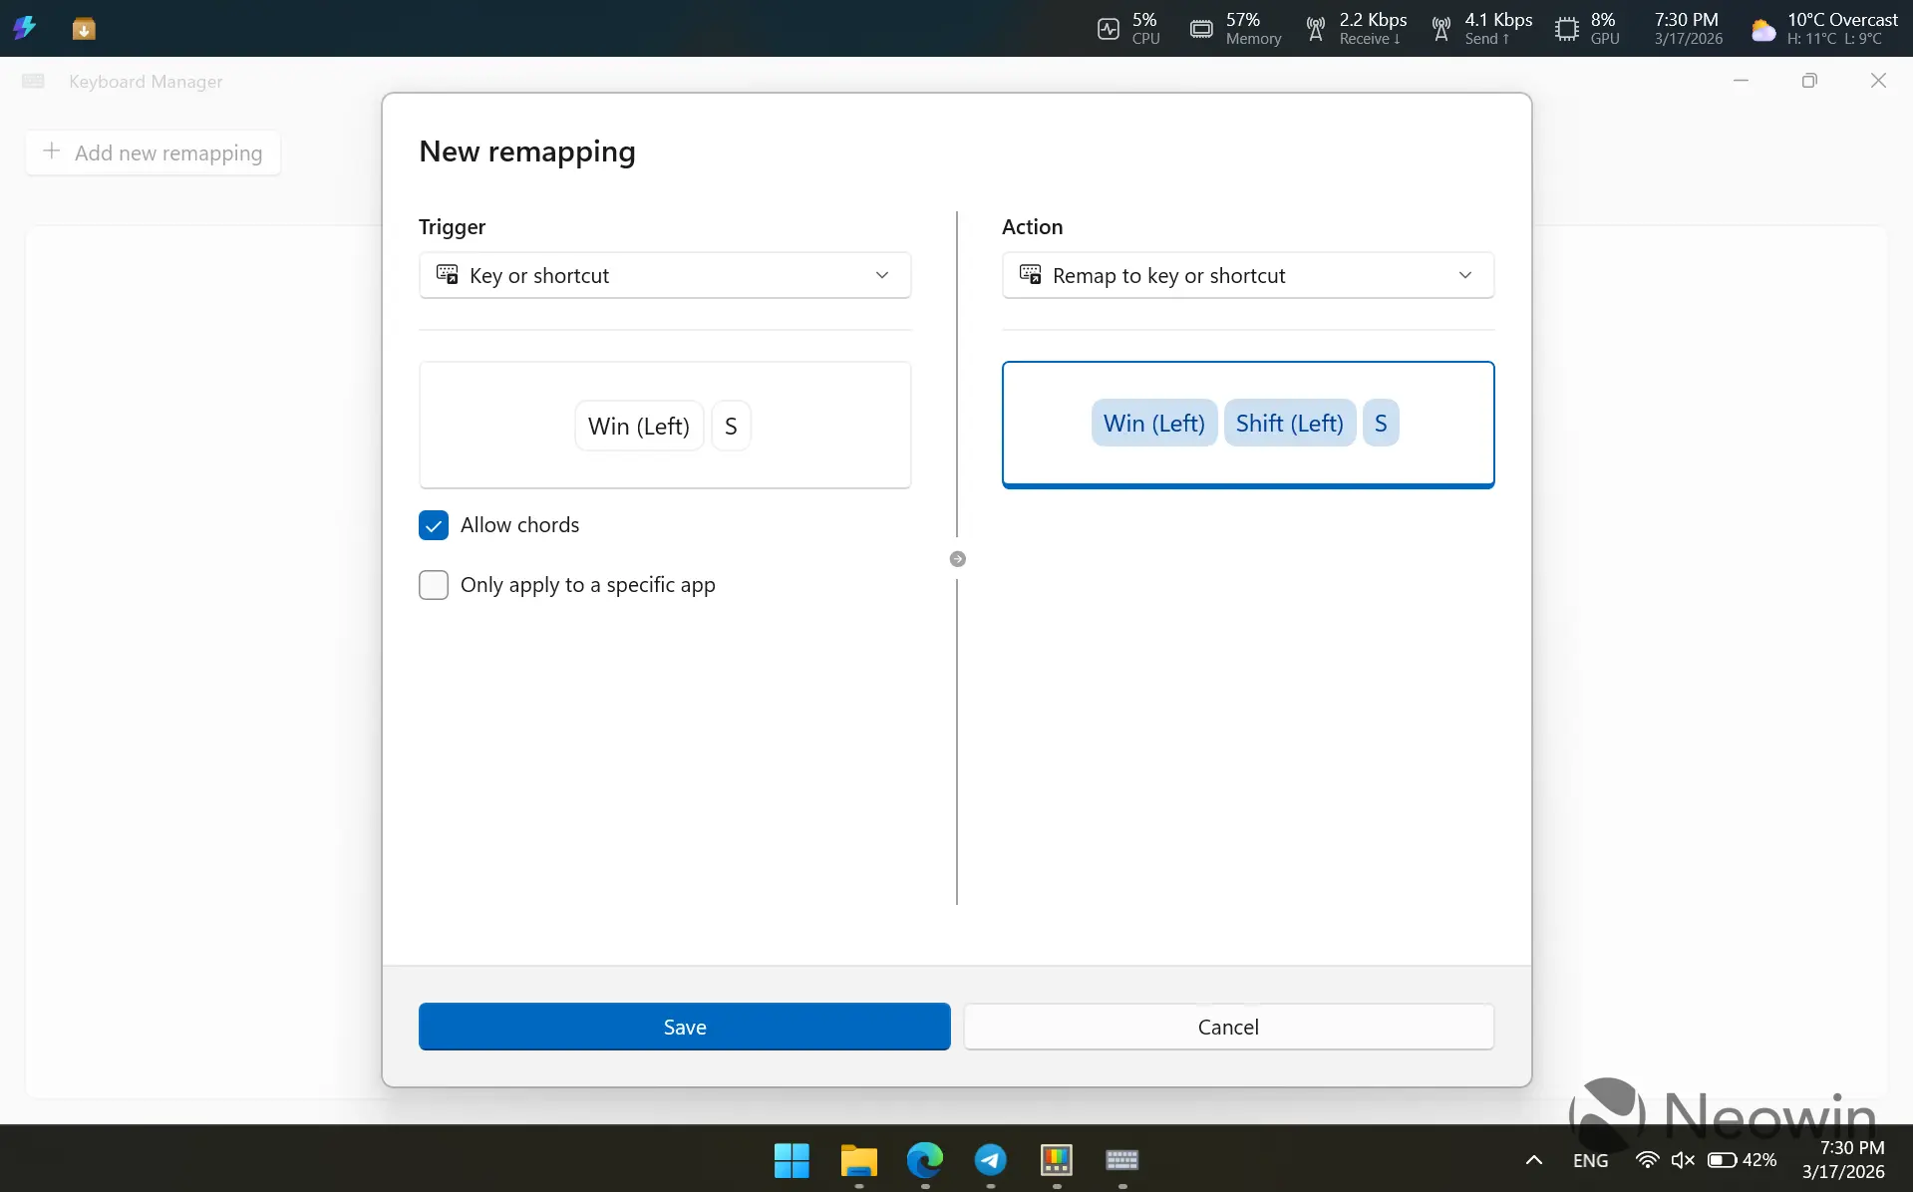Restore down the Keyboard Manager window

(1809, 81)
